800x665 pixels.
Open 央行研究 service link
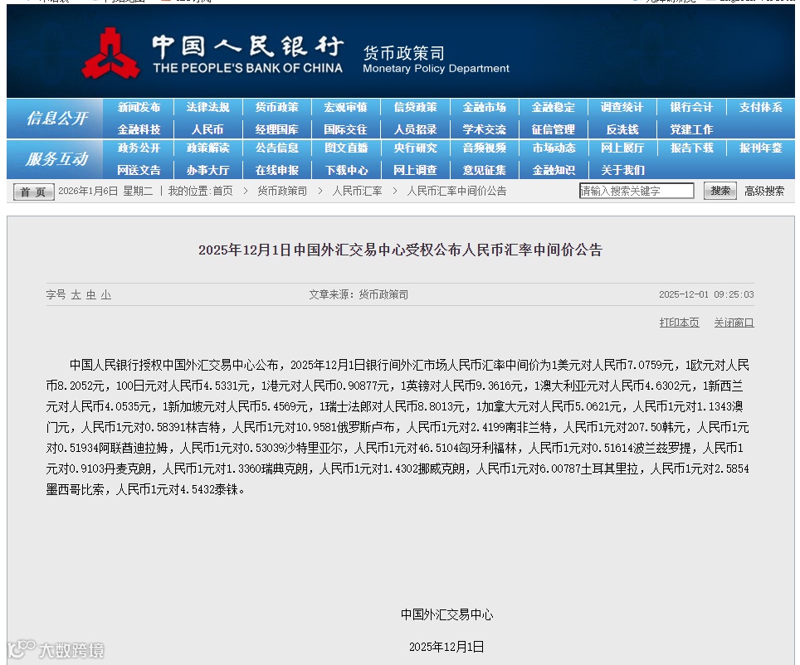tap(415, 148)
